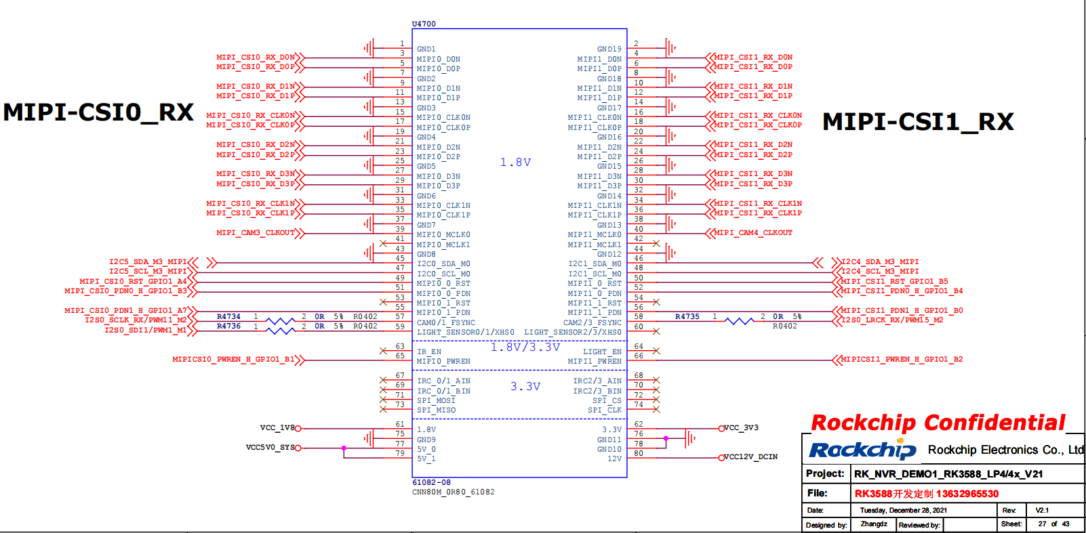The width and height of the screenshot is (1086, 533).
Task: Click the Rockchip Confidential red text
Action: pyautogui.click(x=938, y=423)
